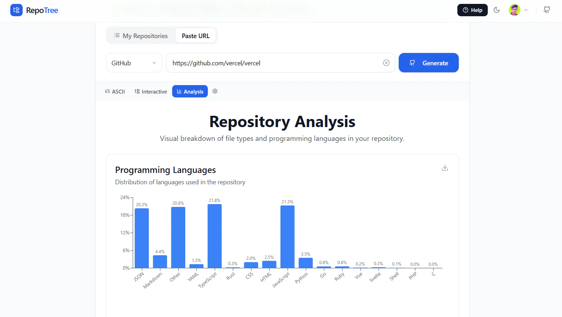
Task: Click the 18% y-axis tick label
Action: (x=125, y=215)
